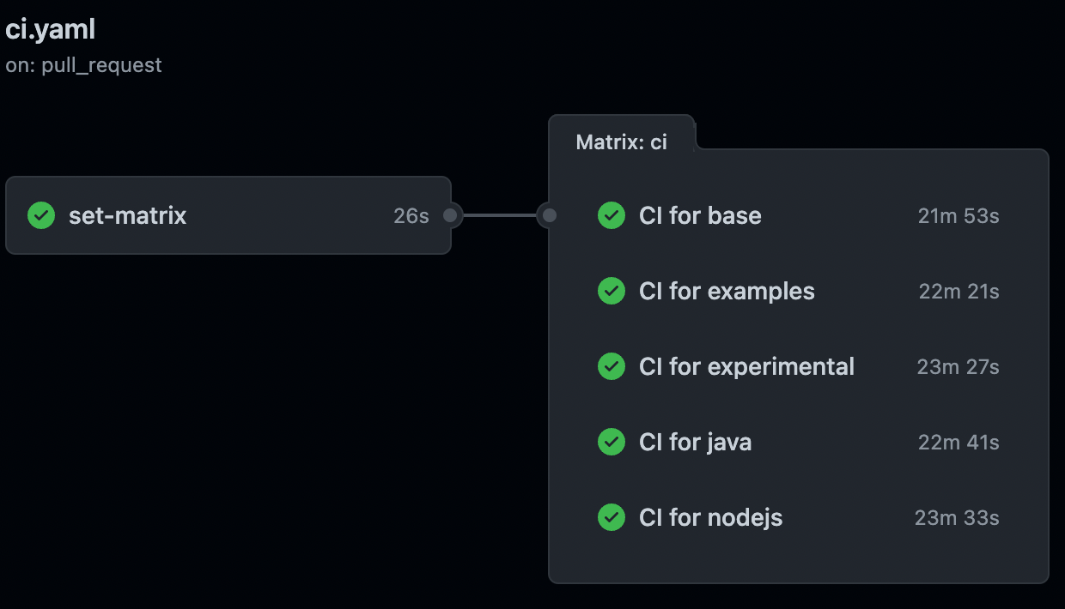Click the connector dot entering the Matrix group
Image resolution: width=1065 pixels, height=609 pixels.
[549, 215]
